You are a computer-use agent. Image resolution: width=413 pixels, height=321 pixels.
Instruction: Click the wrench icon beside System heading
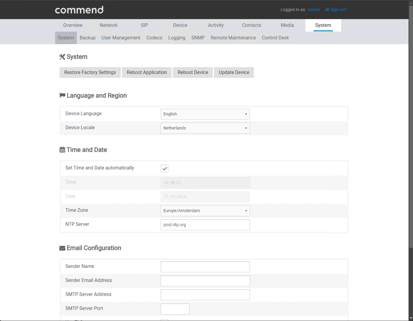pyautogui.click(x=62, y=57)
